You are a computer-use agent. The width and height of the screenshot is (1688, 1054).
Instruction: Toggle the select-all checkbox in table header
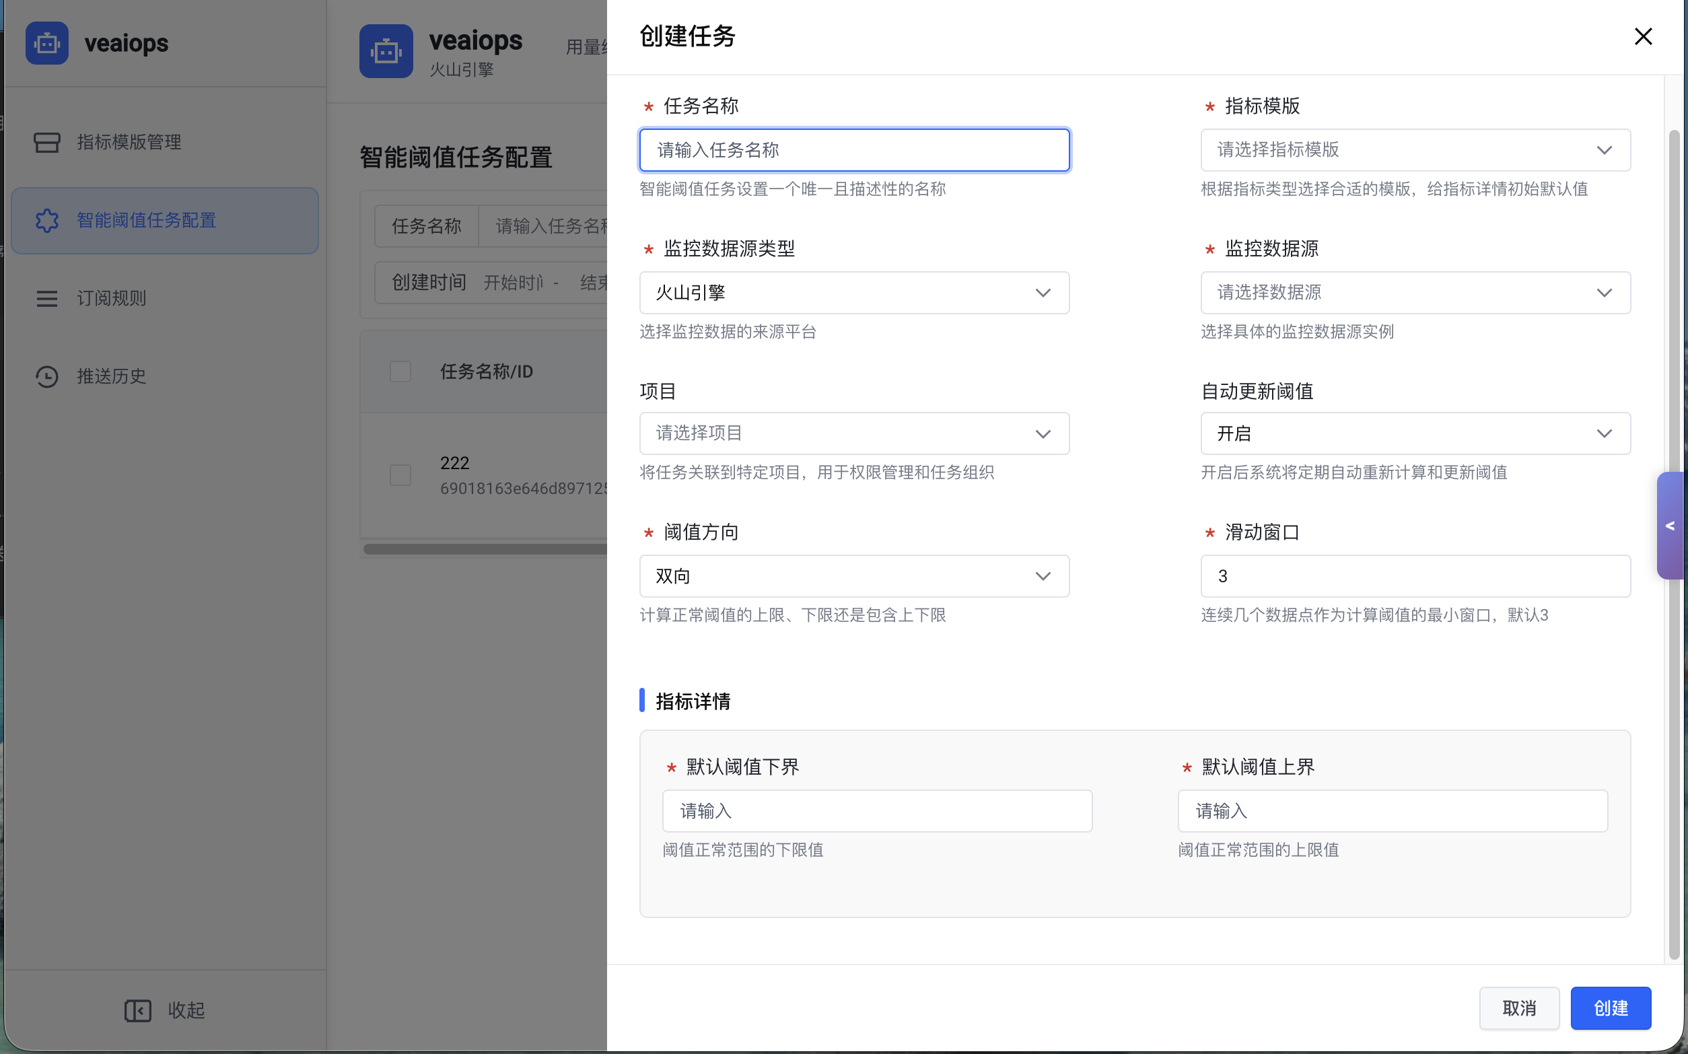point(400,372)
